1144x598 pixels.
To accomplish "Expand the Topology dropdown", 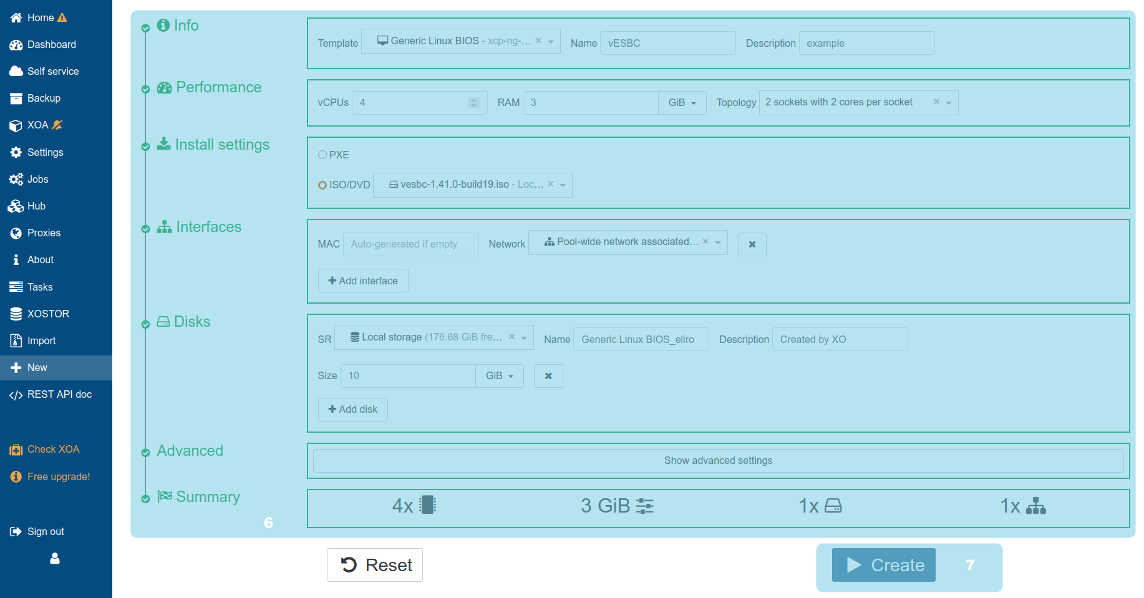I will tap(949, 103).
